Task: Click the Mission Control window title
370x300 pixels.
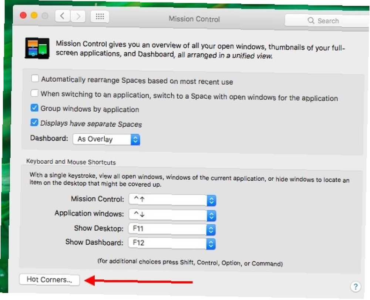Action: [194, 19]
